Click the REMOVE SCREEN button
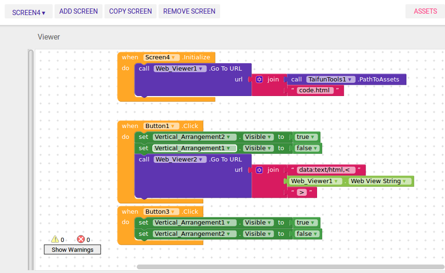This screenshot has width=445, height=273. (189, 11)
